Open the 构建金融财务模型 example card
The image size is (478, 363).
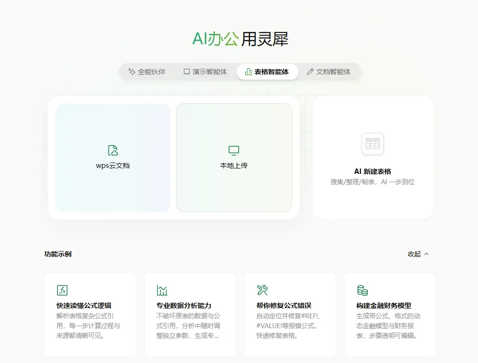point(390,315)
